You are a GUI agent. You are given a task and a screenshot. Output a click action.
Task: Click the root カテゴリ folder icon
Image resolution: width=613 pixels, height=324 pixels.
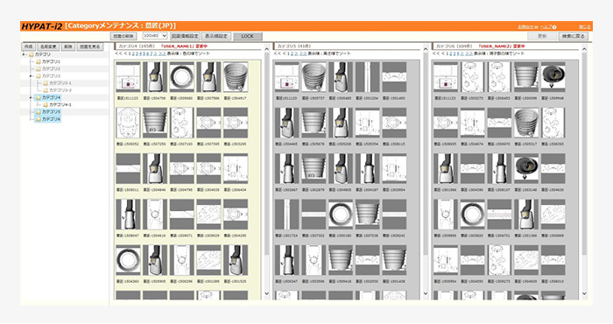pyautogui.click(x=32, y=54)
